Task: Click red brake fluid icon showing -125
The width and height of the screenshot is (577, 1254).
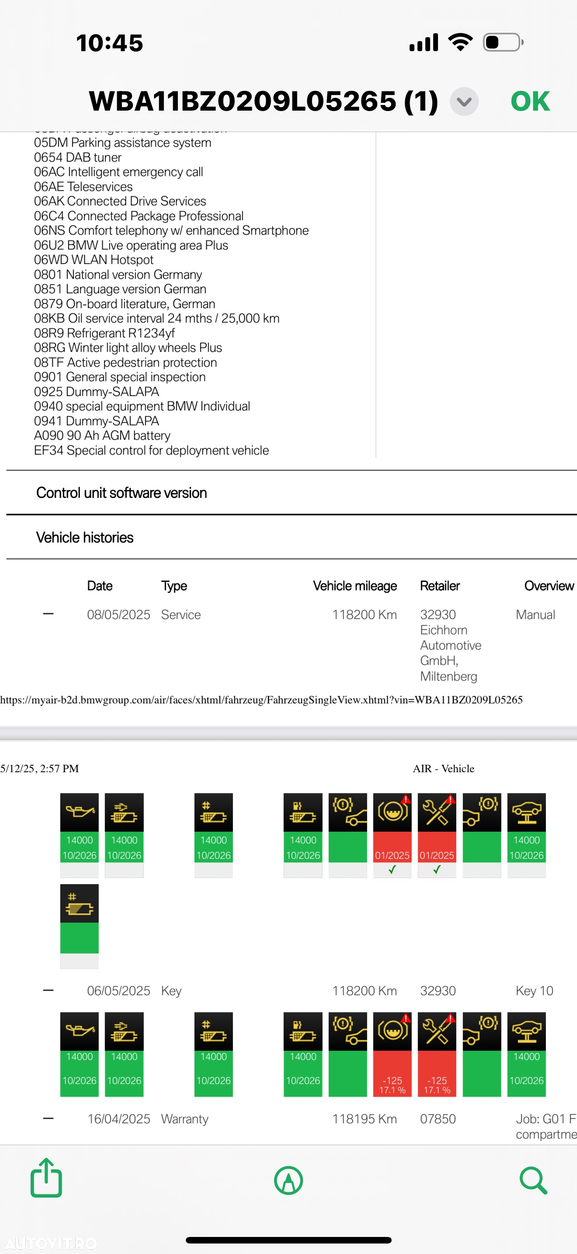Action: click(x=392, y=1055)
